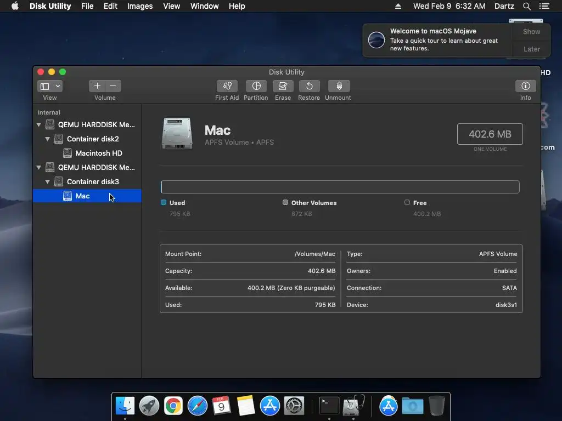The image size is (562, 421).
Task: Click the Used blue color swatch
Action: [x=164, y=202]
